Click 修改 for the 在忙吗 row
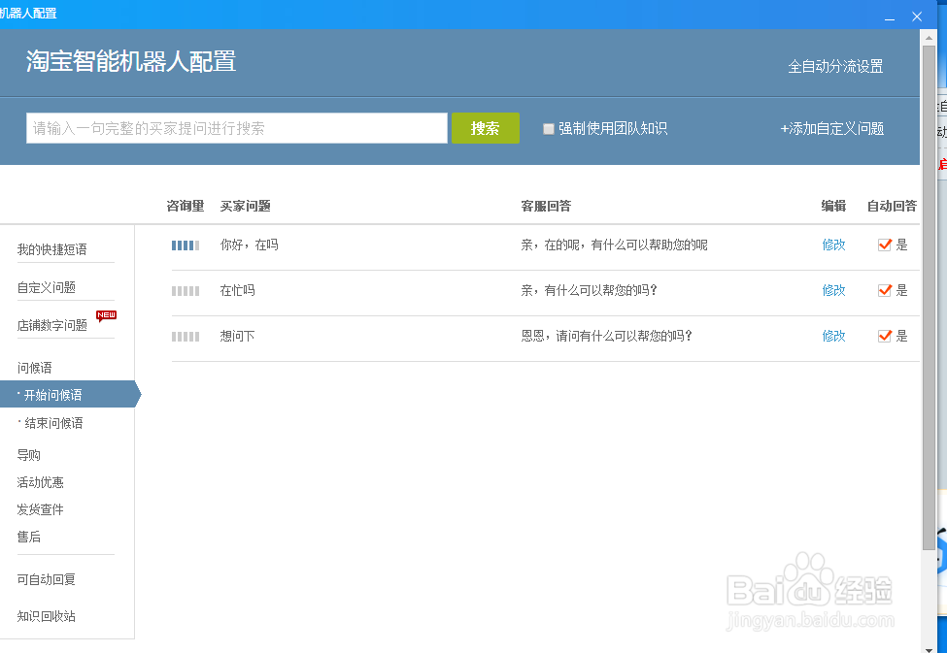The image size is (947, 653). click(x=833, y=290)
